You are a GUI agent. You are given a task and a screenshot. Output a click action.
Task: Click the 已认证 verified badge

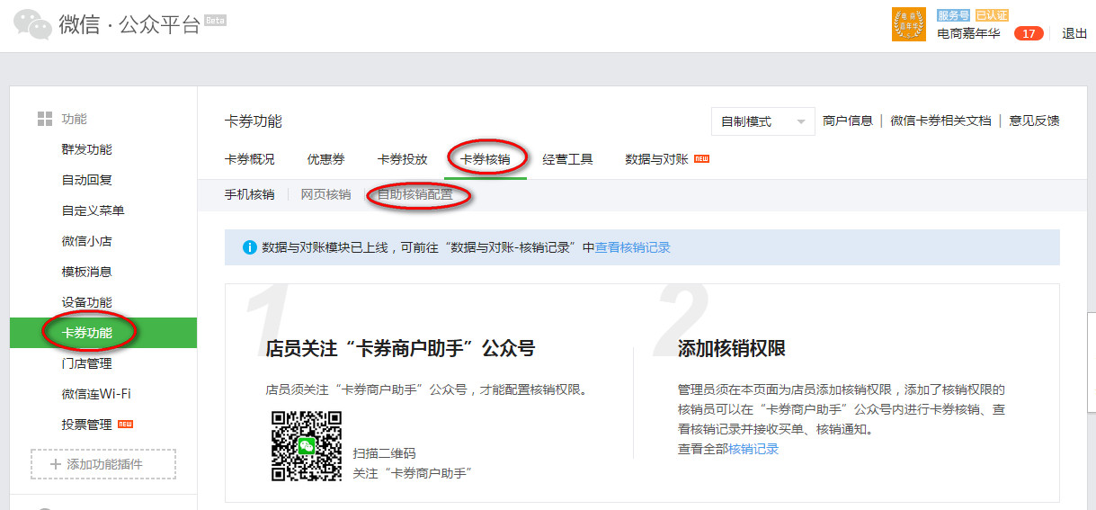point(992,15)
